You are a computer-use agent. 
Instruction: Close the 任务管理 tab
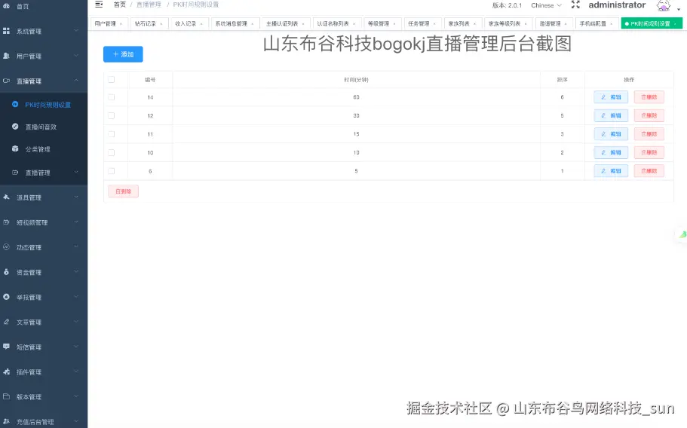[x=434, y=23]
